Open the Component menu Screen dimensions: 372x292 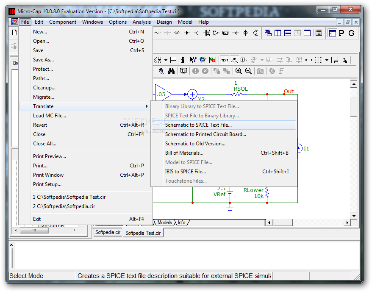(x=63, y=22)
